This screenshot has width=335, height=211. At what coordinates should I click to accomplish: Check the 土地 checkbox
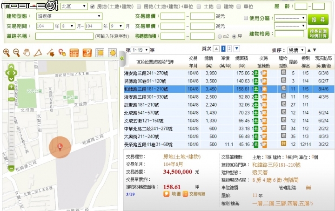pyautogui.click(x=199, y=7)
